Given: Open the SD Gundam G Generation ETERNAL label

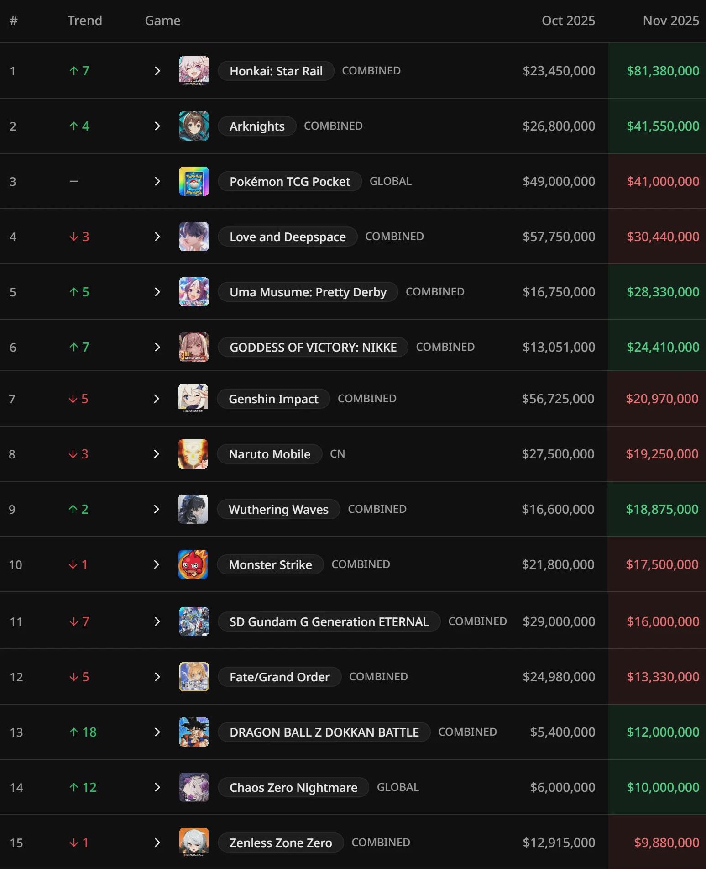Looking at the screenshot, I should (329, 621).
